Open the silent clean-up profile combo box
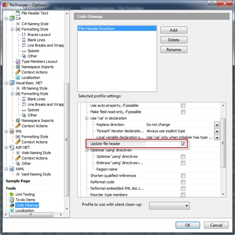The width and height of the screenshot is (235, 235). (x=169, y=206)
